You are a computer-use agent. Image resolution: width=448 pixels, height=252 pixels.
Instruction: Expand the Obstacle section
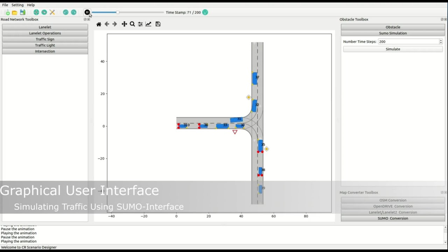(393, 27)
